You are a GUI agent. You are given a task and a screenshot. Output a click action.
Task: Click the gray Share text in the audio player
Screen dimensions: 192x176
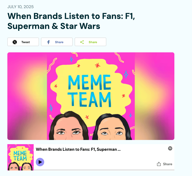click(168, 164)
